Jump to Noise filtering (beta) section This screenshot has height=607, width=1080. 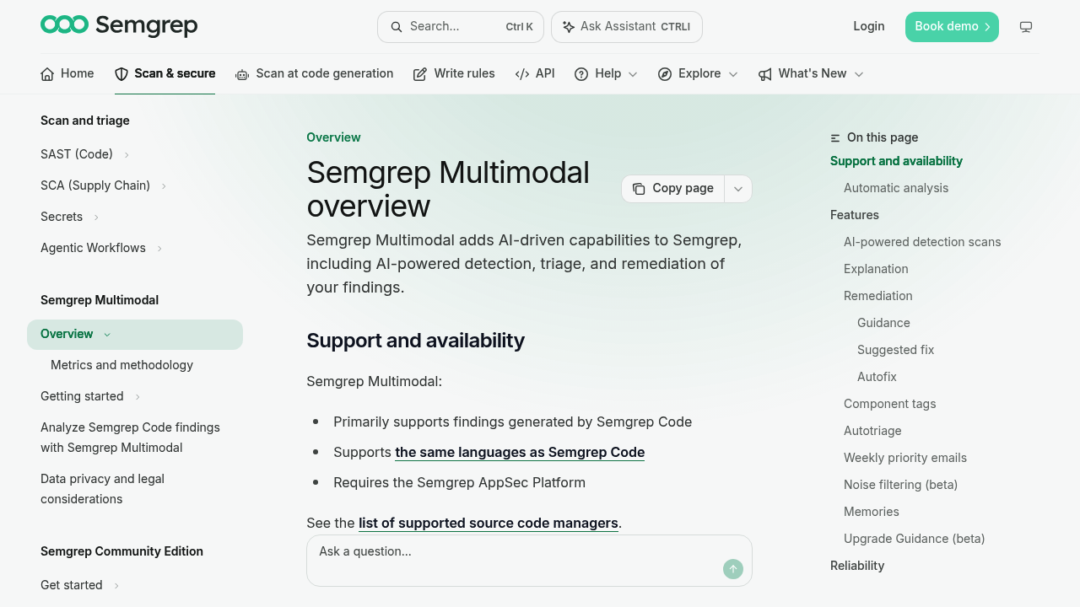click(x=900, y=485)
